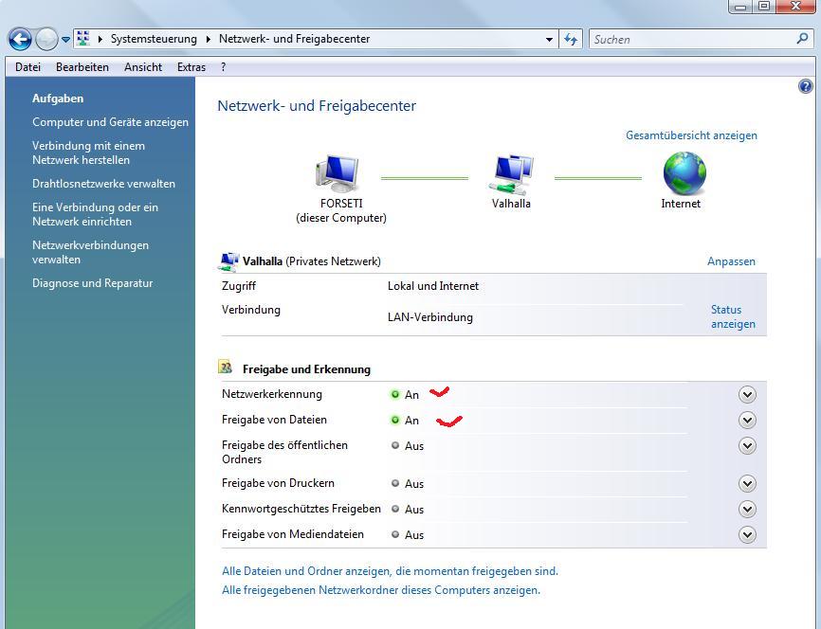This screenshot has width=821, height=629.
Task: Open Eine Verbindung oder ein Netzwerk einrichten
Action: [x=96, y=214]
